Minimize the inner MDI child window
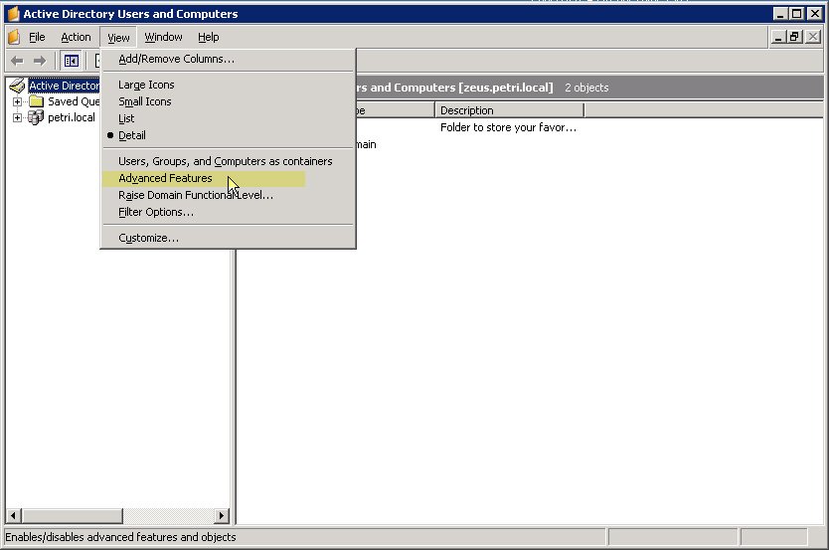Viewport: 829px width, 550px height. (x=777, y=37)
